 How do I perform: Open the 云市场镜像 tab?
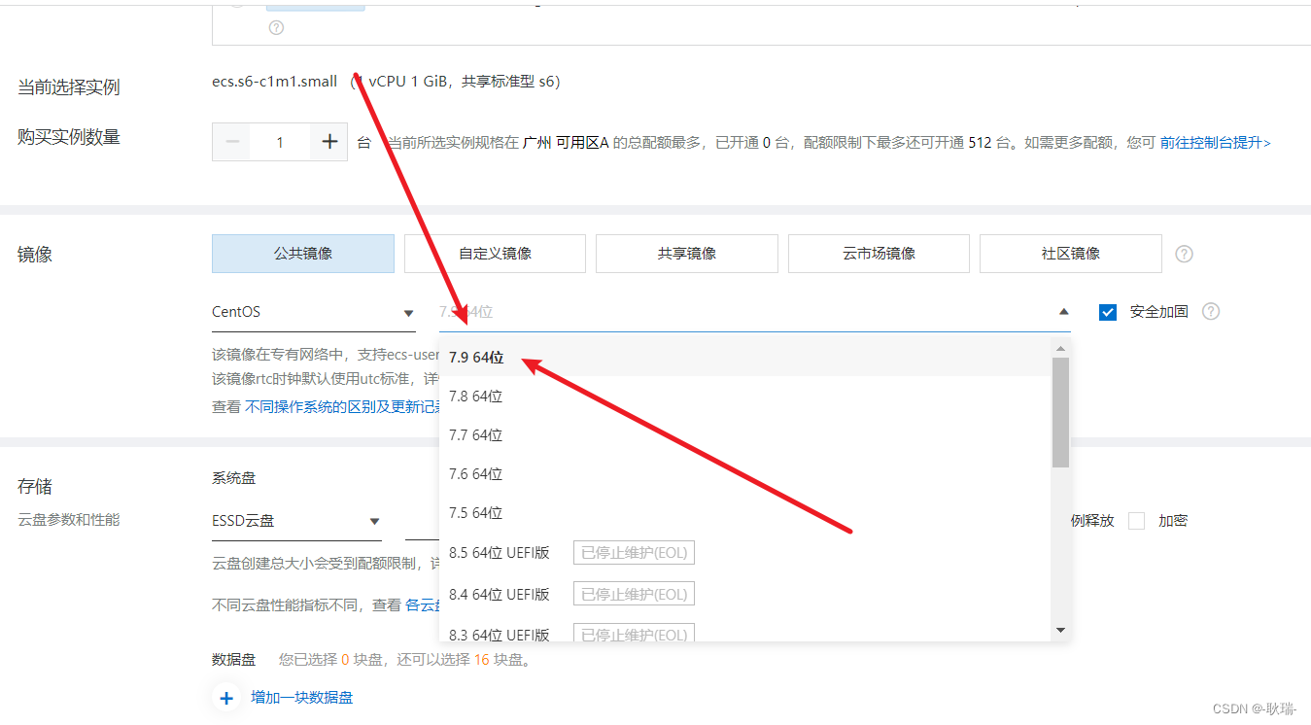(879, 254)
